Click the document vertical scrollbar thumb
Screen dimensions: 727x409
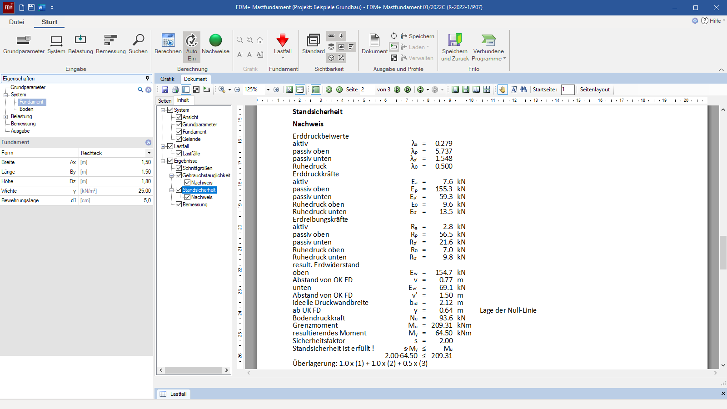[723, 253]
